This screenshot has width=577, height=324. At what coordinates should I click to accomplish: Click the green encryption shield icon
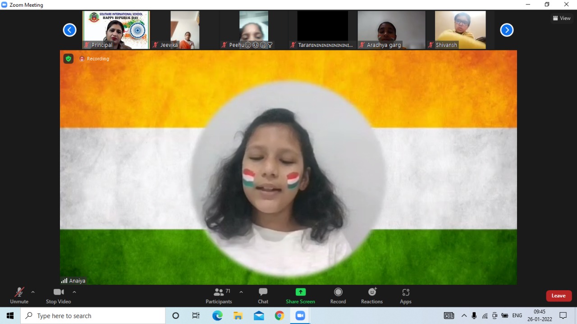coord(68,59)
